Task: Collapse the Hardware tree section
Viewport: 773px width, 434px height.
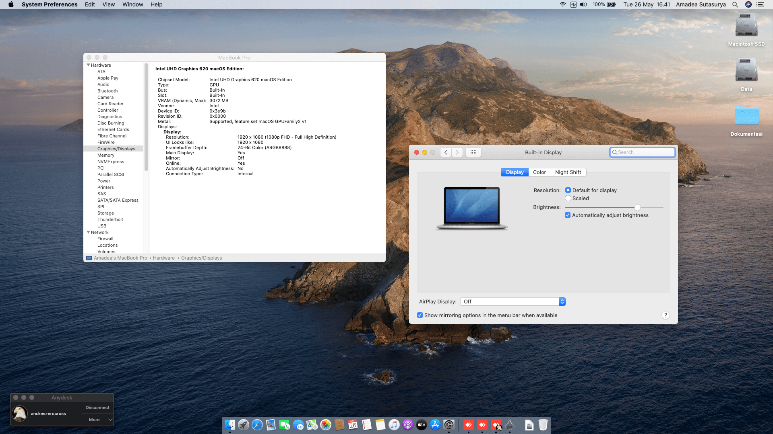Action: point(89,65)
